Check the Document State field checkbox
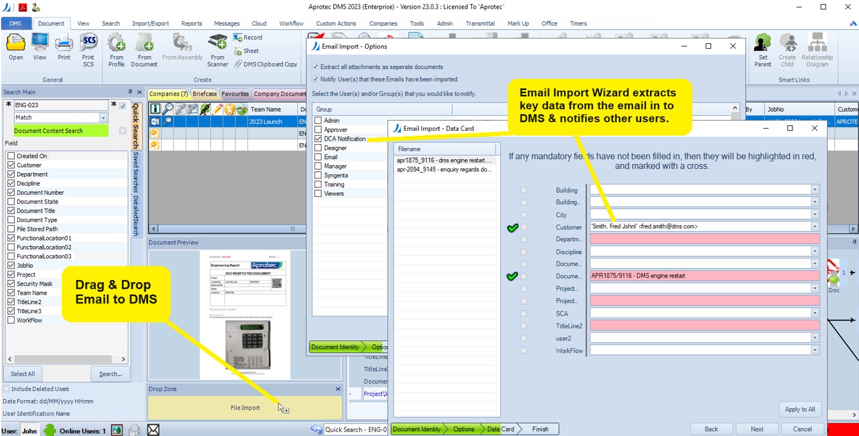 coord(11,202)
